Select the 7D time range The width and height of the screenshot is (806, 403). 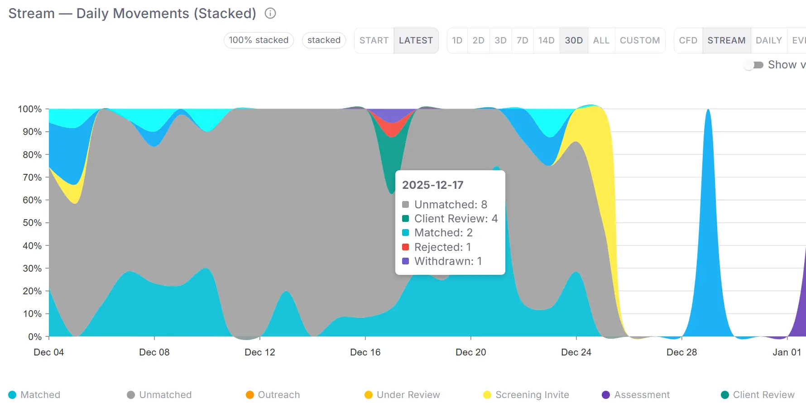coord(523,40)
